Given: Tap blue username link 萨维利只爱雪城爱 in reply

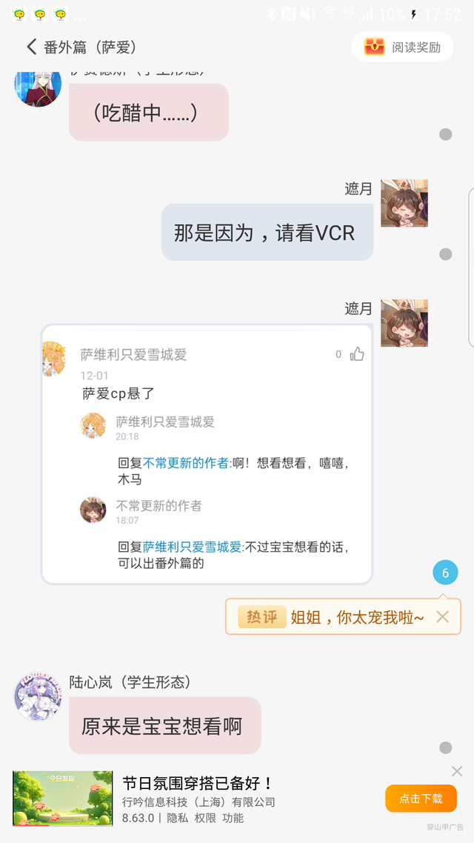Looking at the screenshot, I should (193, 548).
